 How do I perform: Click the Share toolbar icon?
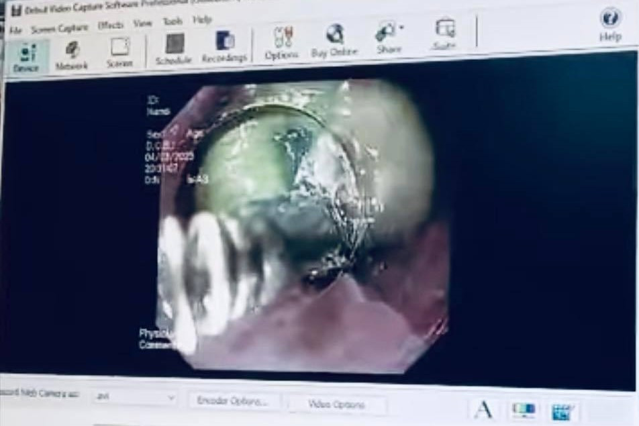(388, 37)
